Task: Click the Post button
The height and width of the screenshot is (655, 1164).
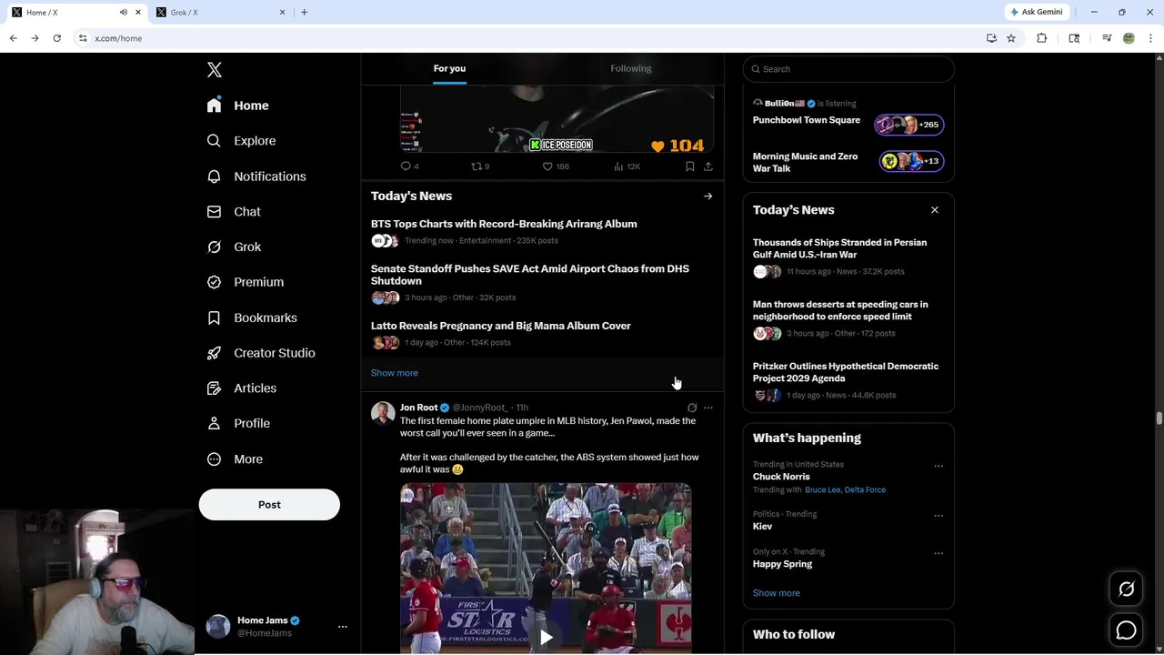Action: [x=269, y=505]
